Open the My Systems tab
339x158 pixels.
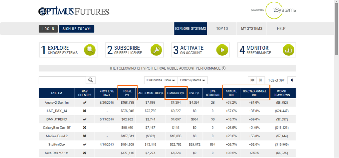pos(251,28)
